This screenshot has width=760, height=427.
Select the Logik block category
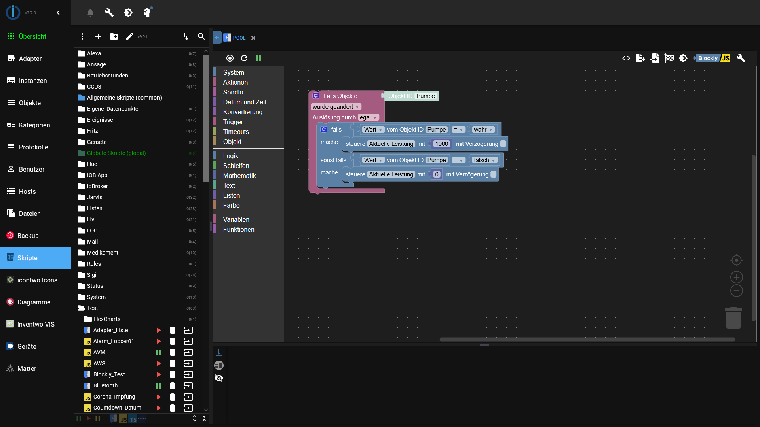[230, 156]
